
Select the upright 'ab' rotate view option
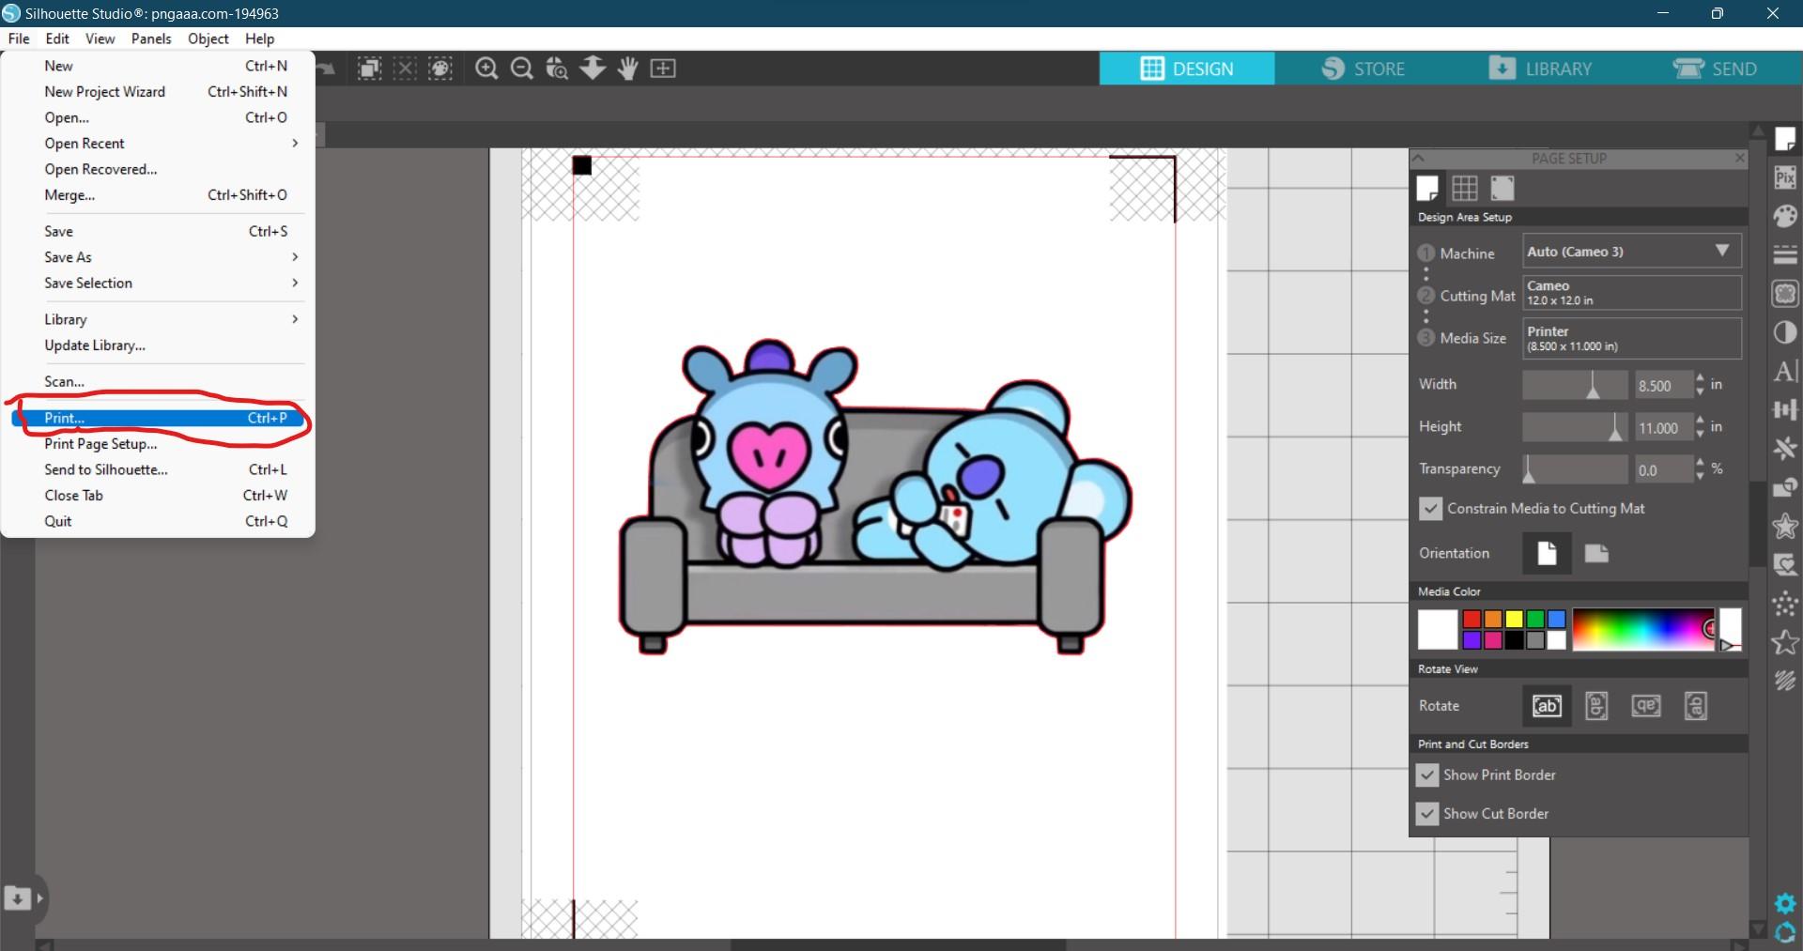tap(1547, 705)
